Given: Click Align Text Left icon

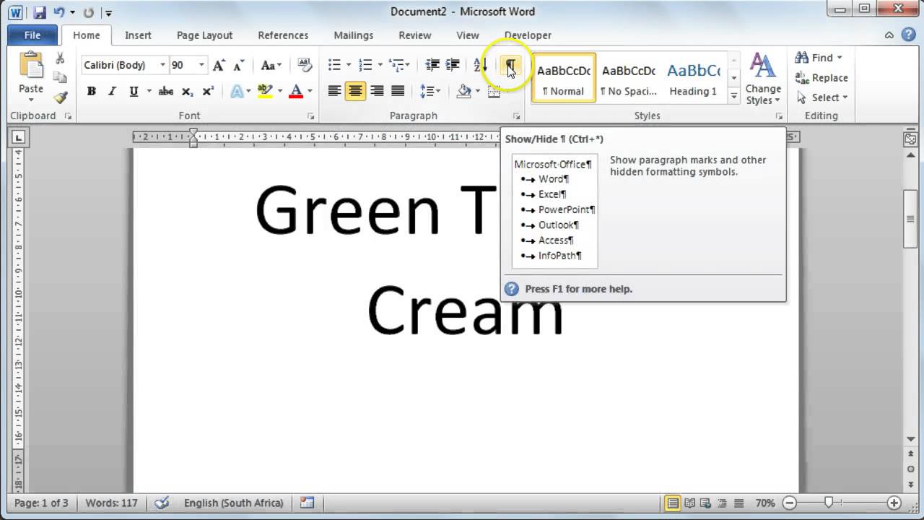Looking at the screenshot, I should point(334,91).
